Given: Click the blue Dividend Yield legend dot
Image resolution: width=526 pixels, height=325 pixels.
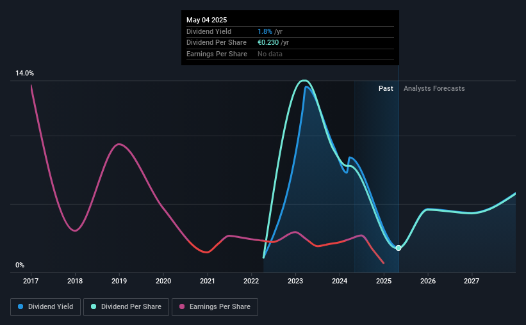Looking at the screenshot, I should 21,306.
